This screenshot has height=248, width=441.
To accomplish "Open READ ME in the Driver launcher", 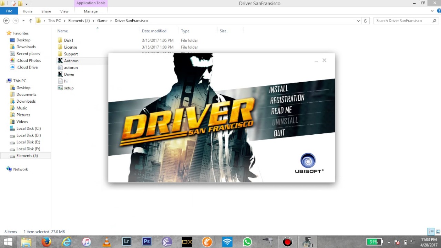I will click(x=281, y=111).
